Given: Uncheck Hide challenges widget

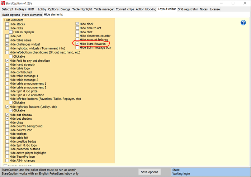Looking at the screenshot, I should 7,44.
